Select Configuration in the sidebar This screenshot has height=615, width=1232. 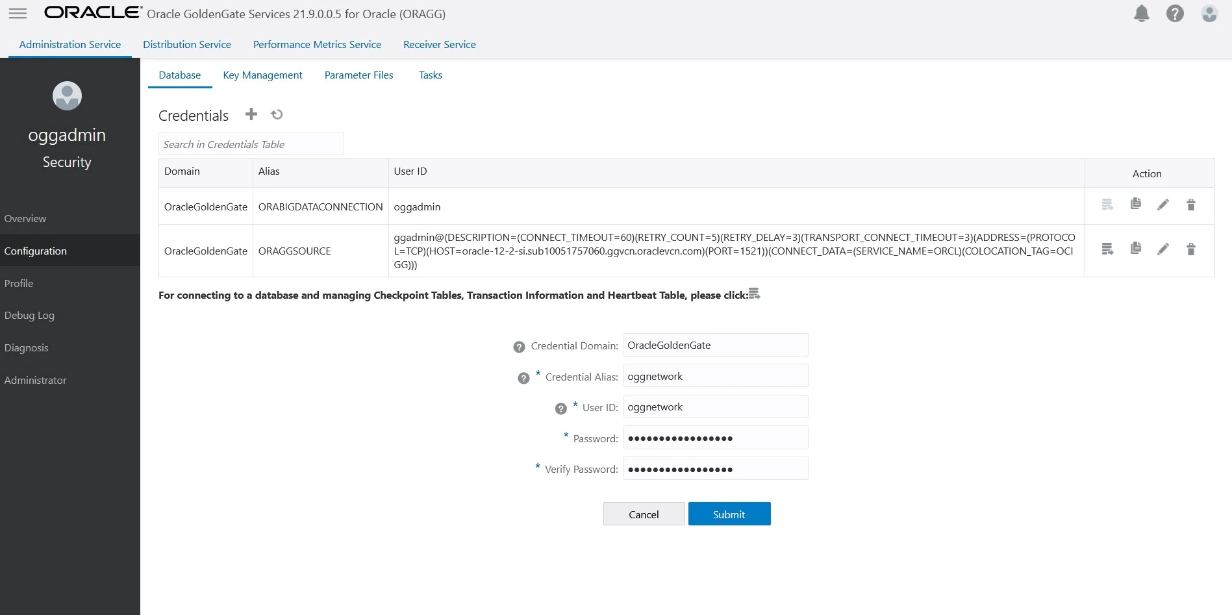[70, 251]
